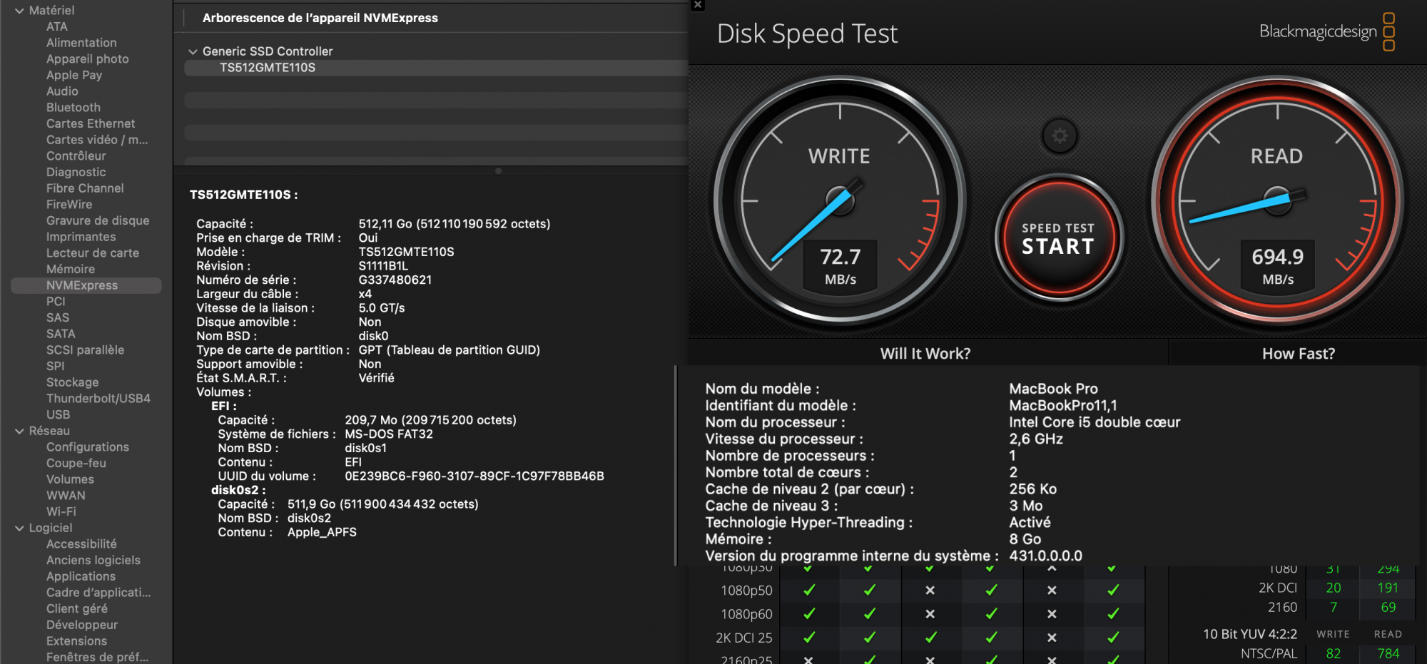The height and width of the screenshot is (664, 1427).
Task: Select Gravure de disque entry
Action: click(x=98, y=220)
